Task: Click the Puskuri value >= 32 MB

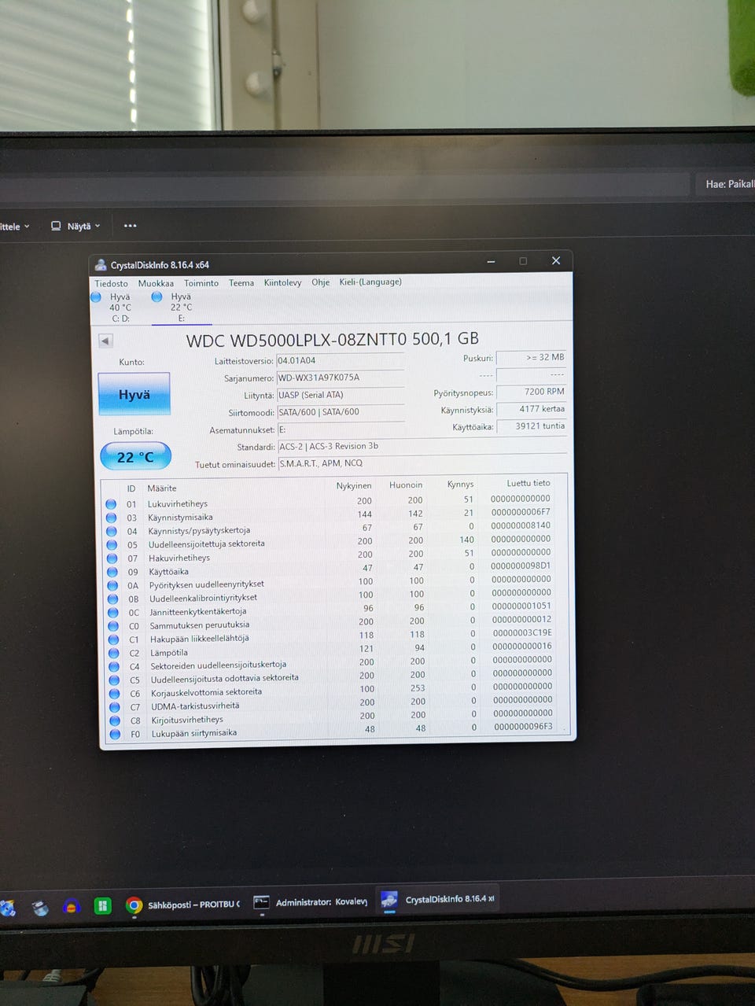Action: pos(532,357)
